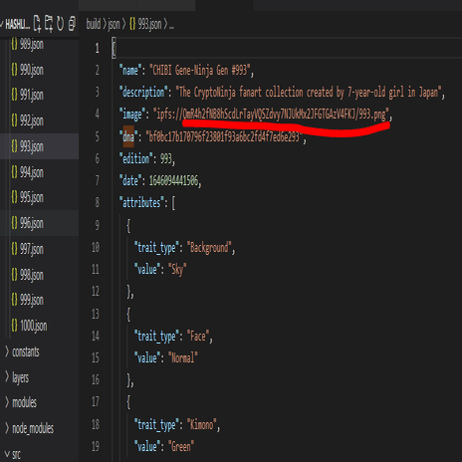The height and width of the screenshot is (462, 462).
Task: Click the 993.json breadcrumb segment
Action: click(149, 24)
